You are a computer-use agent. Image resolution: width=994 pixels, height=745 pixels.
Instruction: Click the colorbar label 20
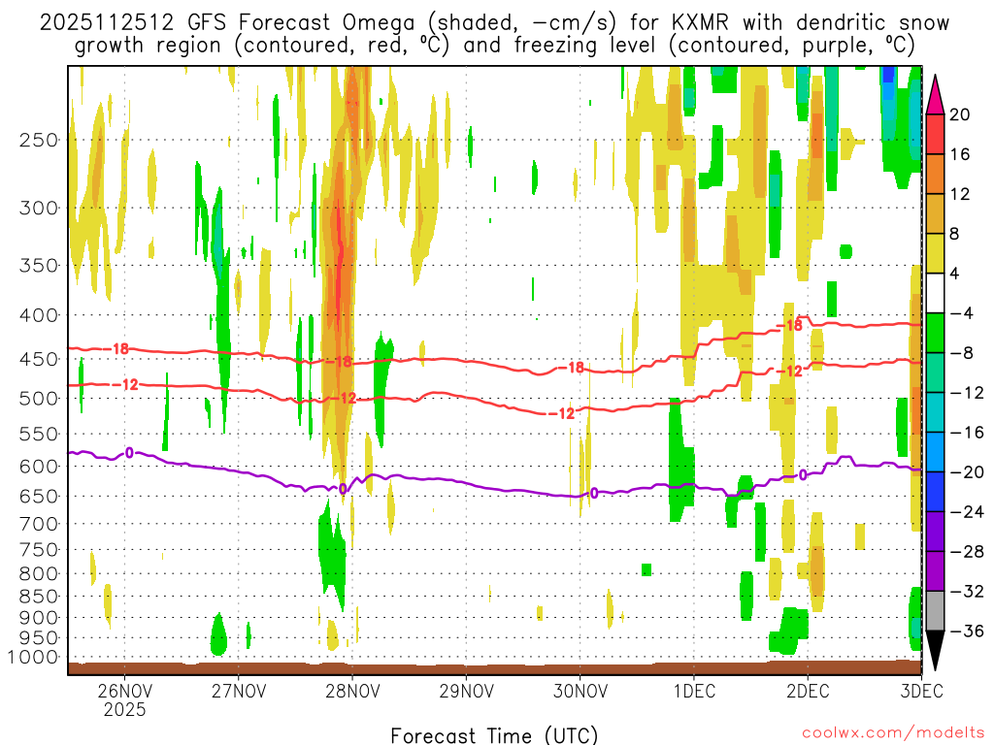960,114
